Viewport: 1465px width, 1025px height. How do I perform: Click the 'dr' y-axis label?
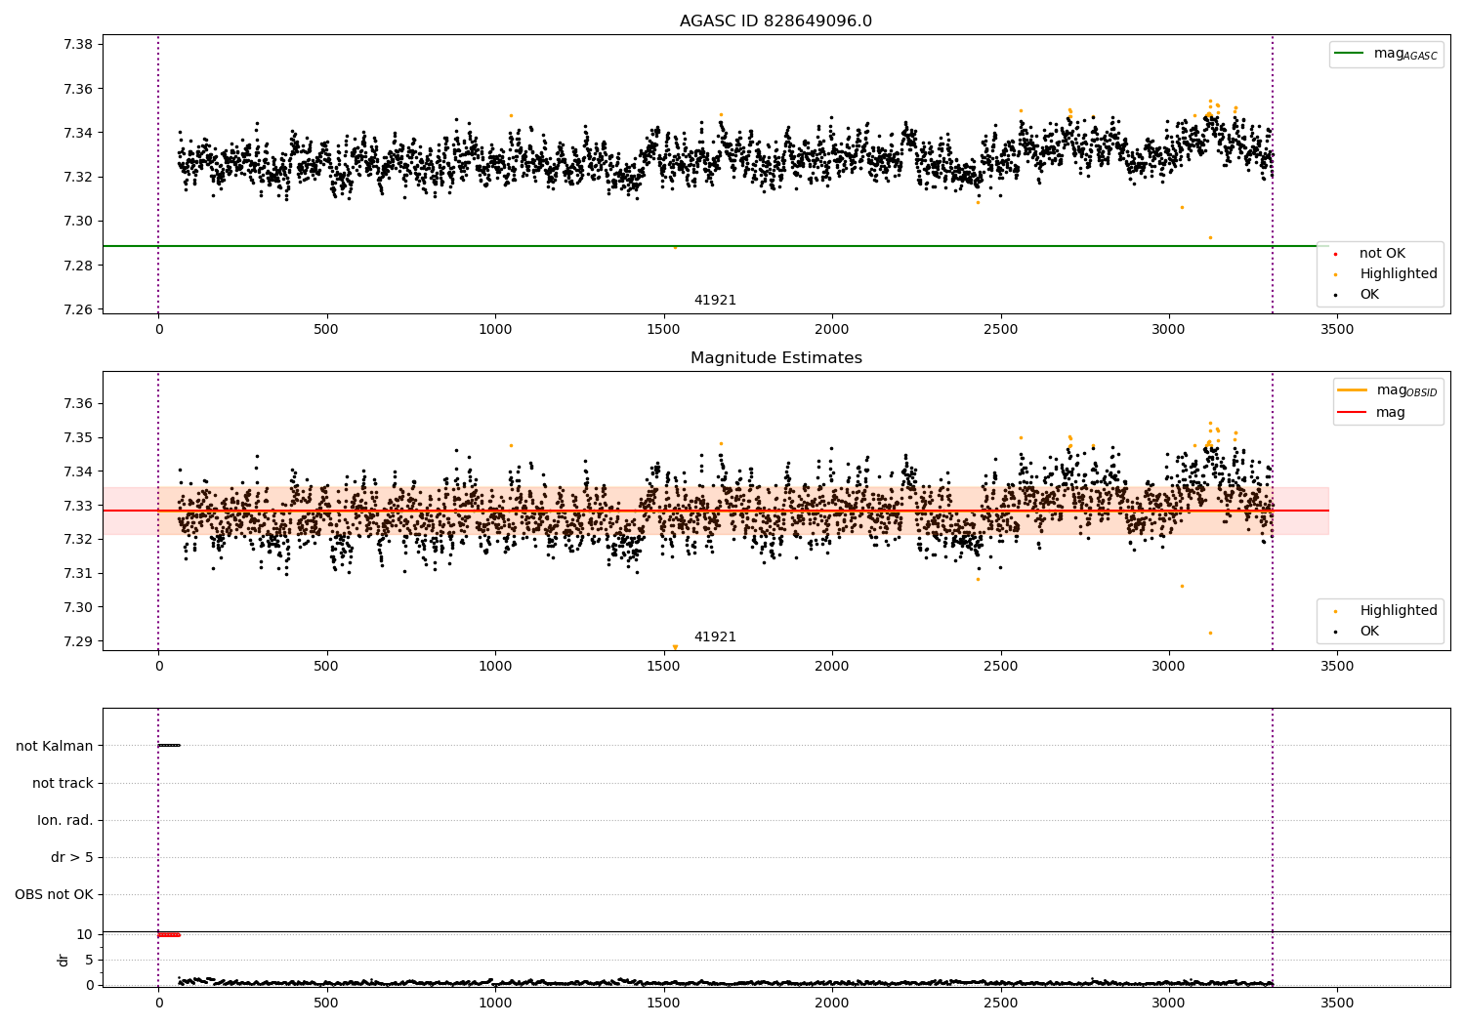coord(63,960)
